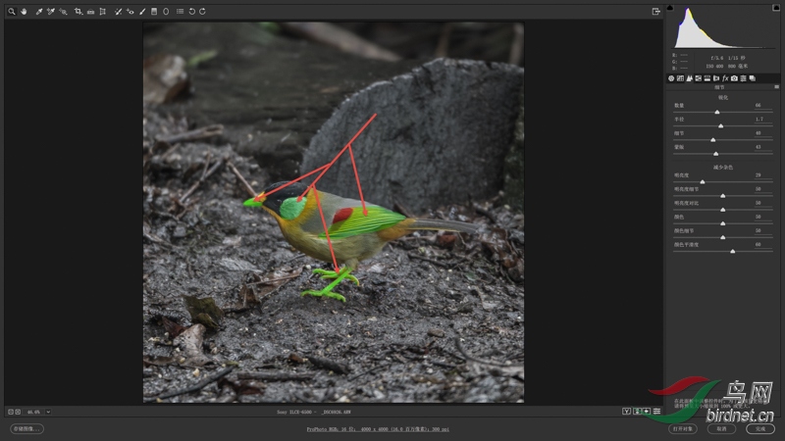Click the Save Image button

[x=26, y=428]
